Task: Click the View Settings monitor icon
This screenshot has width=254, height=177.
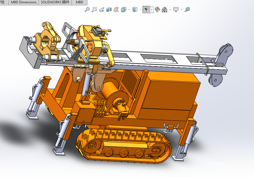Action: pos(176,10)
